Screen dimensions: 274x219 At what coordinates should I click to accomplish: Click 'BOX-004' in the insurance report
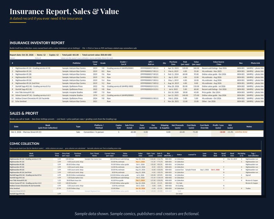[241, 95]
